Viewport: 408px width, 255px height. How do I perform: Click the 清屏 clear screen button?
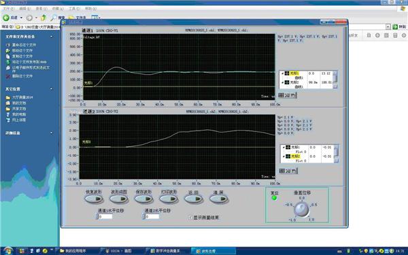point(218,199)
